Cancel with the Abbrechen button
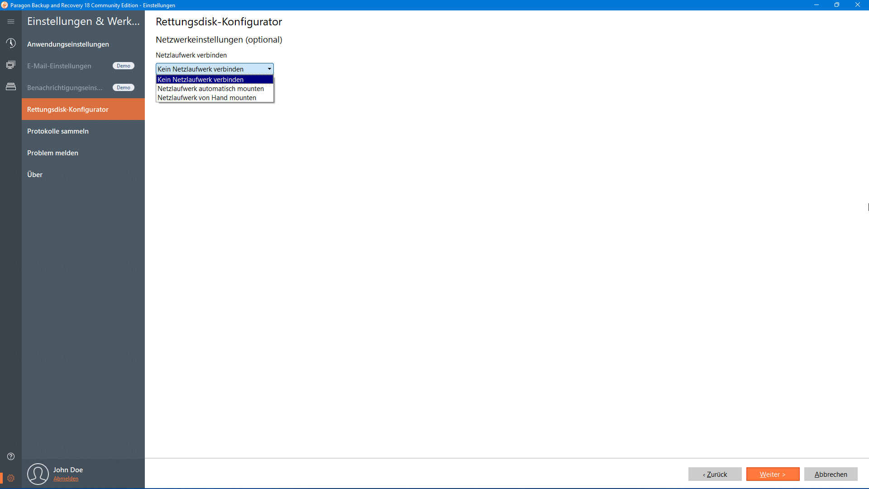The image size is (869, 489). click(831, 474)
